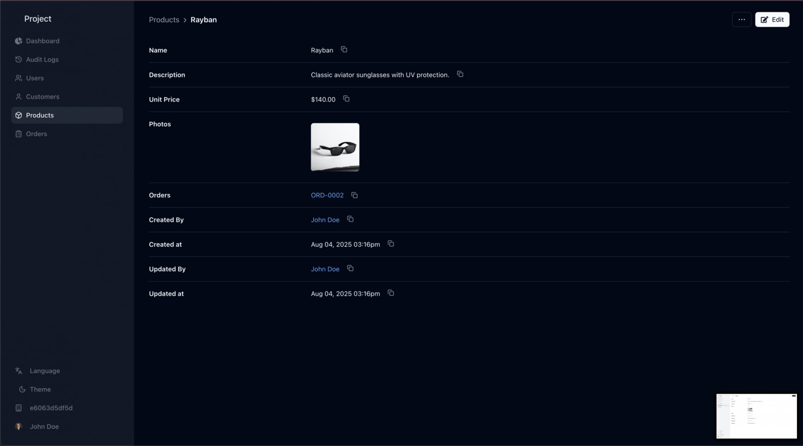Click the 'Unit Price' field label
The height and width of the screenshot is (446, 803).
[x=164, y=99]
